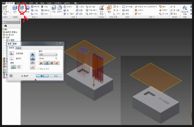Select the Box (상자) primitive tool

click(15, 9)
